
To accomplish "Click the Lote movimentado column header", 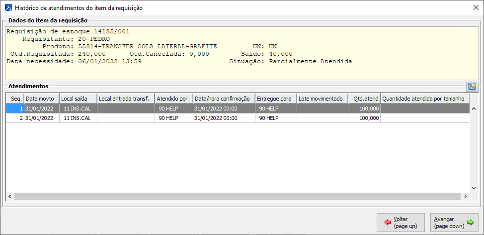I will pos(323,99).
